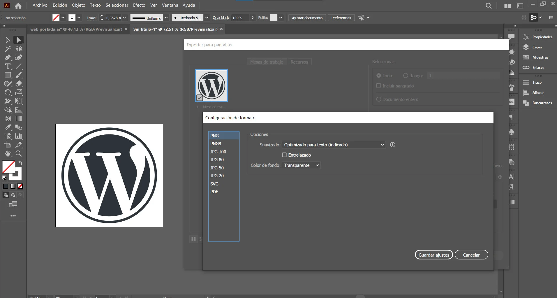Click Guardar ajustes button
Screen dimensions: 557x298
(x=434, y=255)
